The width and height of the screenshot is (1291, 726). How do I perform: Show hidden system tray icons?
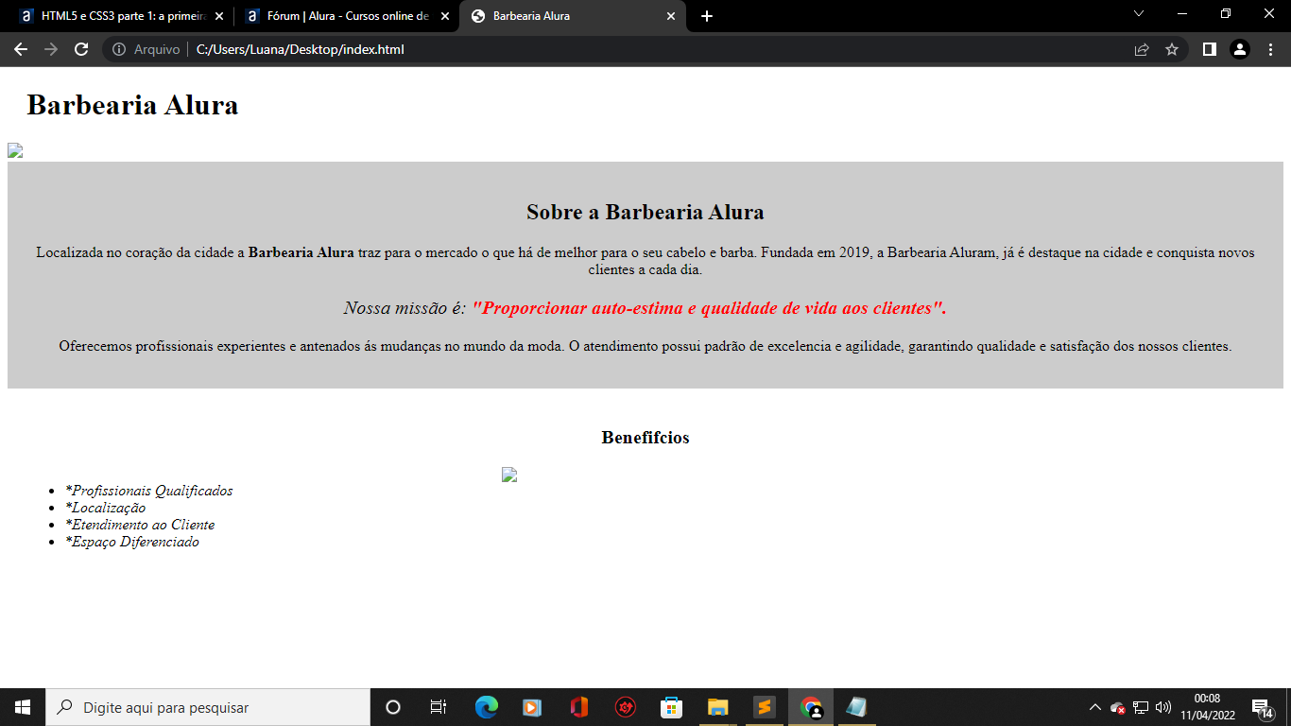coord(1094,707)
